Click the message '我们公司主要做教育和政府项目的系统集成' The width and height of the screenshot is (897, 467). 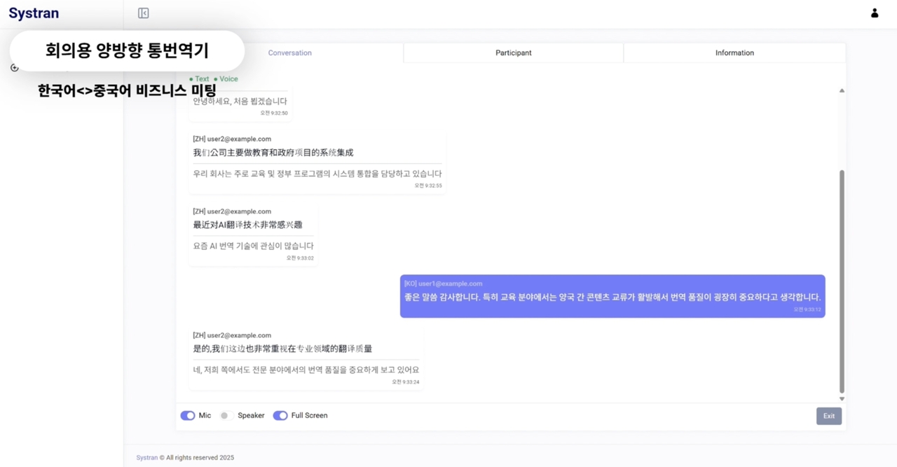(x=273, y=153)
